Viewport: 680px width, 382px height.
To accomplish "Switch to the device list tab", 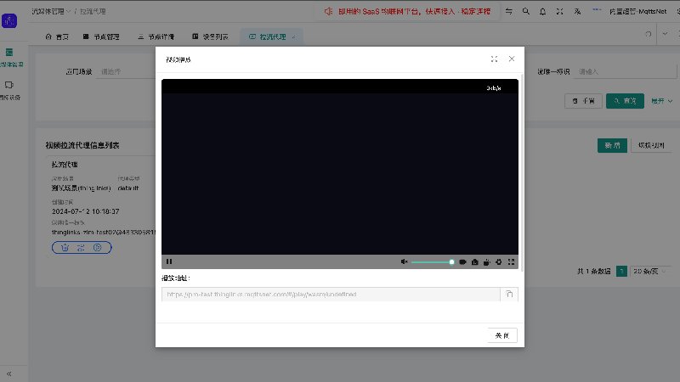I will (x=210, y=37).
